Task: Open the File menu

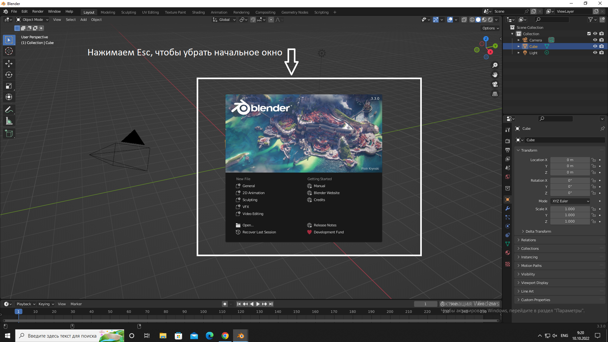Action: 14,11
